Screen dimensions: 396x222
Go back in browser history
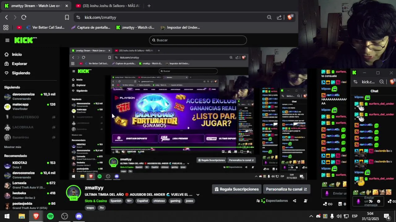[6, 18]
